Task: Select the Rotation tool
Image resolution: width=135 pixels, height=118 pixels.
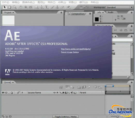Action: pos(21,7)
